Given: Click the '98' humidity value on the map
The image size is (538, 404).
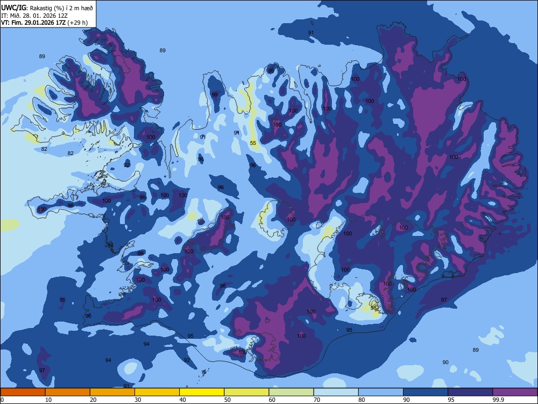Looking at the screenshot, I should [x=70, y=205].
